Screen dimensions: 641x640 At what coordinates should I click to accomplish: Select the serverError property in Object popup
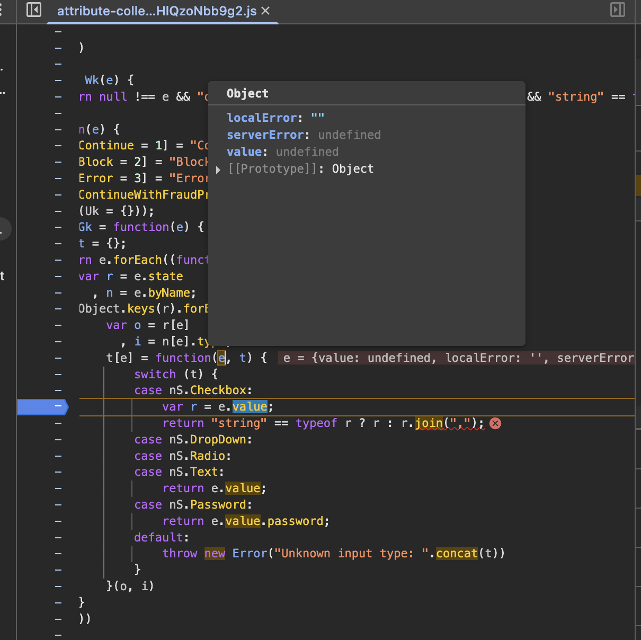pyautogui.click(x=265, y=135)
